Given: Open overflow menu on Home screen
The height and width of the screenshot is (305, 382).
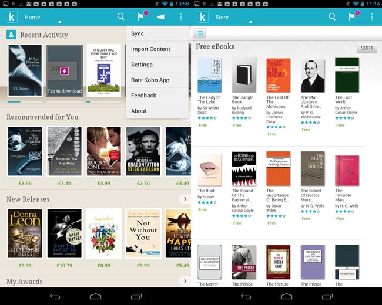Looking at the screenshot, I should 180,17.
